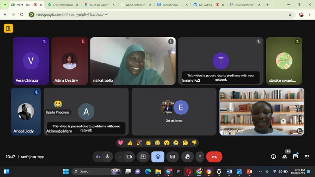Click the 26 others tile

(x=174, y=112)
